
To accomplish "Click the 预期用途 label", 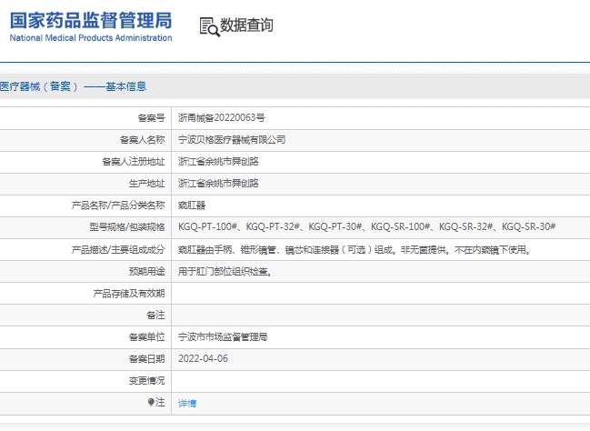I will 146,271.
